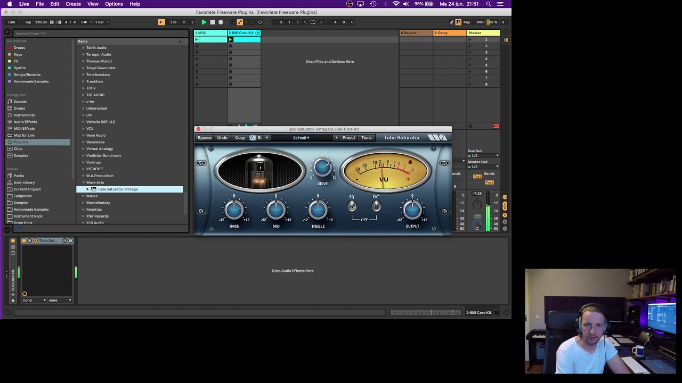
Task: Select Drums in browser Collections
Action: pos(19,47)
